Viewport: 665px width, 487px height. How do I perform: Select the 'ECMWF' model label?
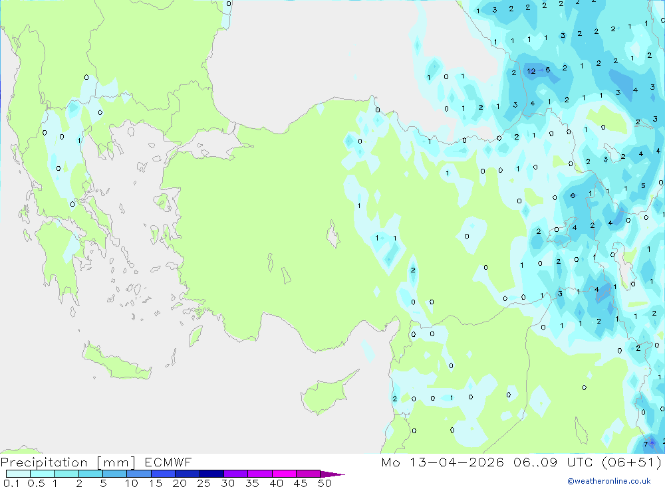[168, 462]
